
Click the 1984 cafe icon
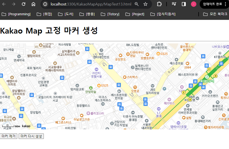point(188,63)
